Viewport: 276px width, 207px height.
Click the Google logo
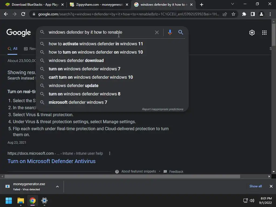pyautogui.click(x=19, y=33)
